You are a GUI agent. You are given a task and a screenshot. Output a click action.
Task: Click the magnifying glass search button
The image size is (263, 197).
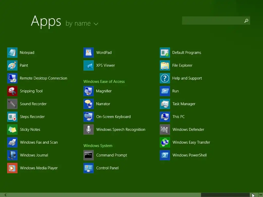pos(246,21)
